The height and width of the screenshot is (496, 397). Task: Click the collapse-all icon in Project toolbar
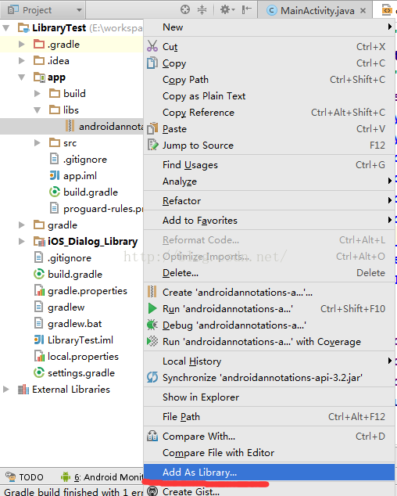point(202,10)
